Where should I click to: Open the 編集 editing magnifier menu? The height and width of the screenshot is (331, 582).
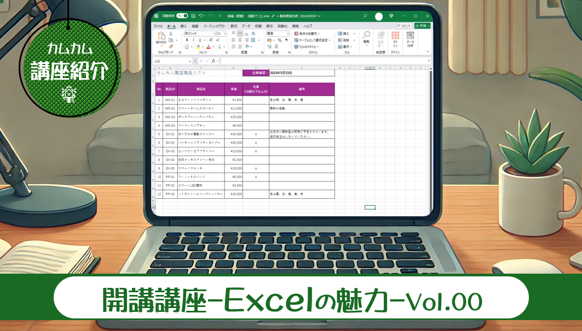coord(366,38)
